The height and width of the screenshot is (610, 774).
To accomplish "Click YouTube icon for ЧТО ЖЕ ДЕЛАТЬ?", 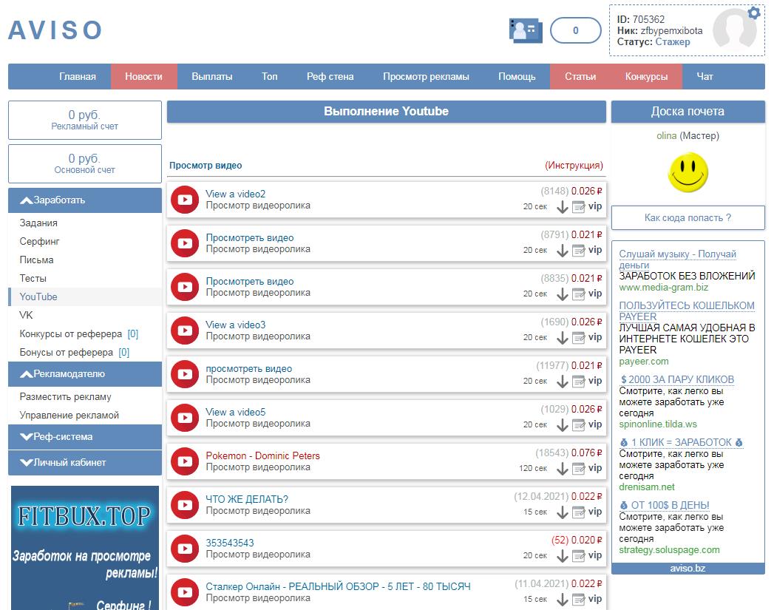I will pos(185,505).
